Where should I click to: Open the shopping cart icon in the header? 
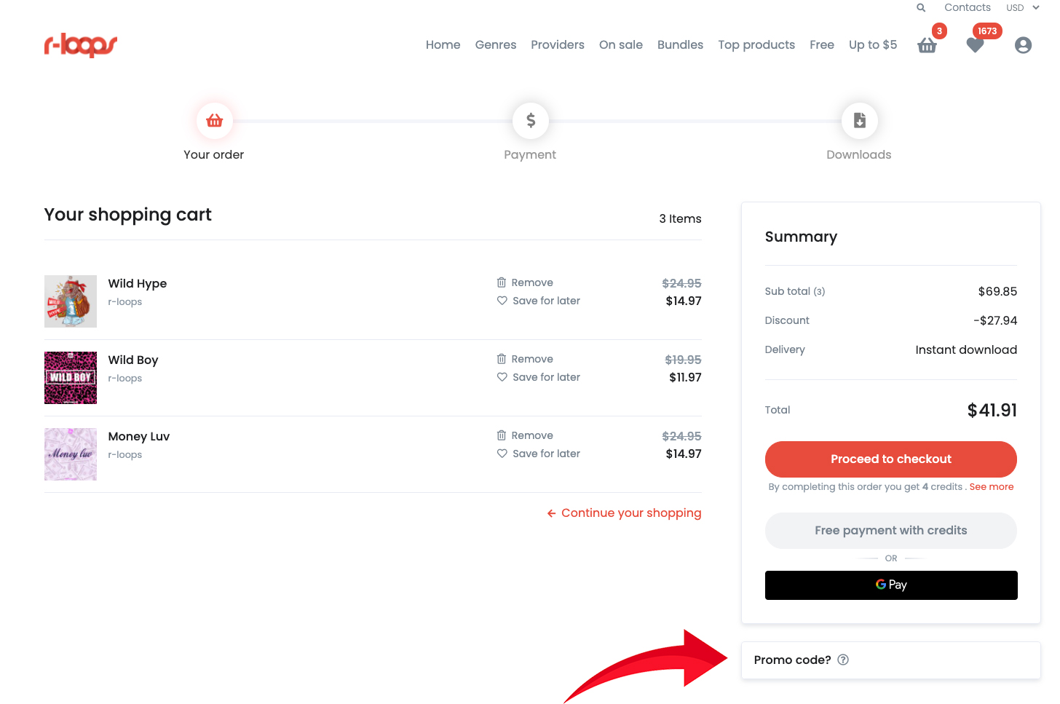click(x=927, y=45)
